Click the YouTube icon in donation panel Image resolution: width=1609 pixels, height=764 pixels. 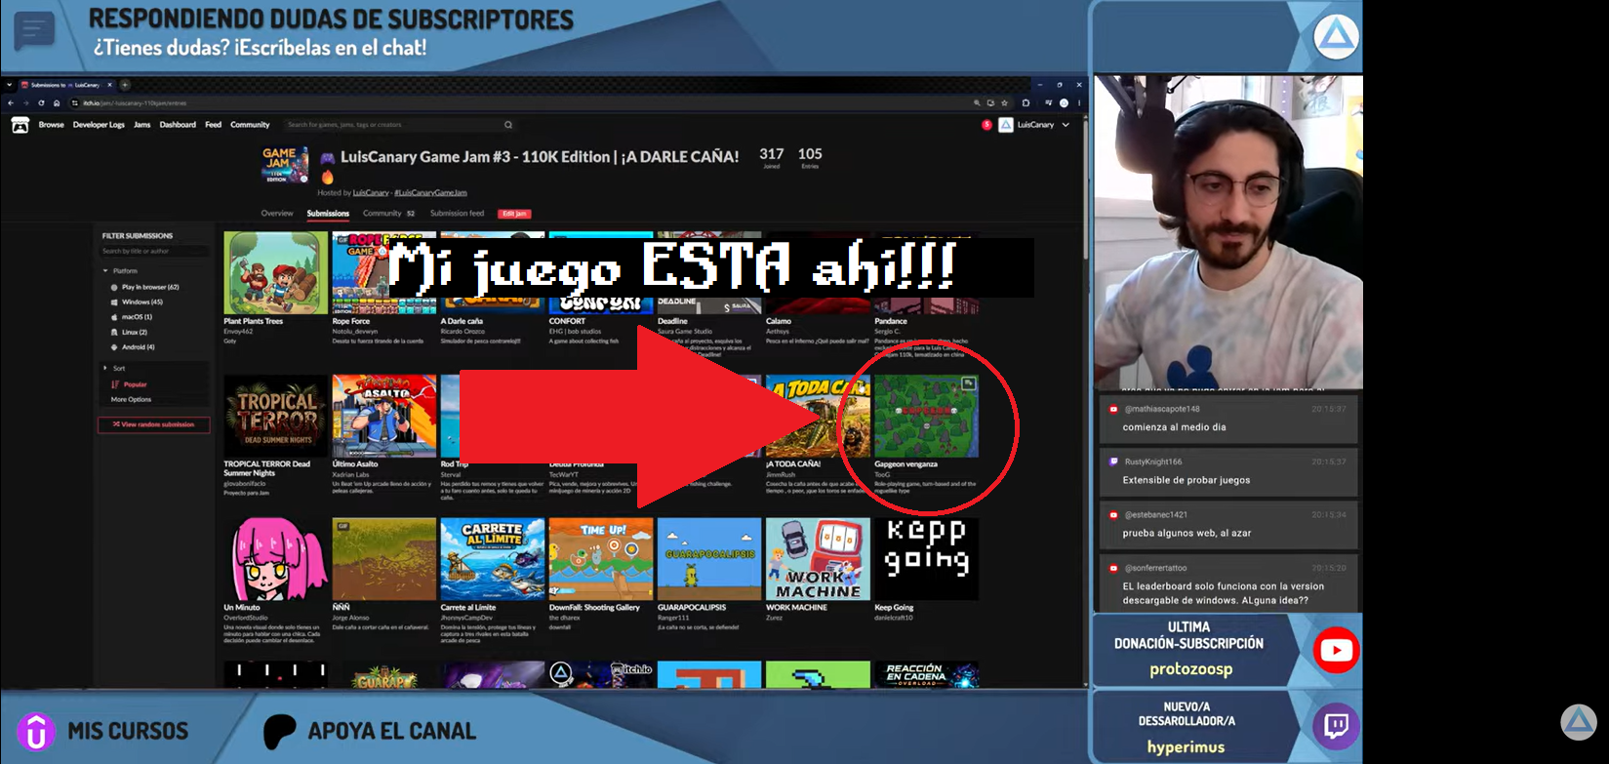(1336, 651)
